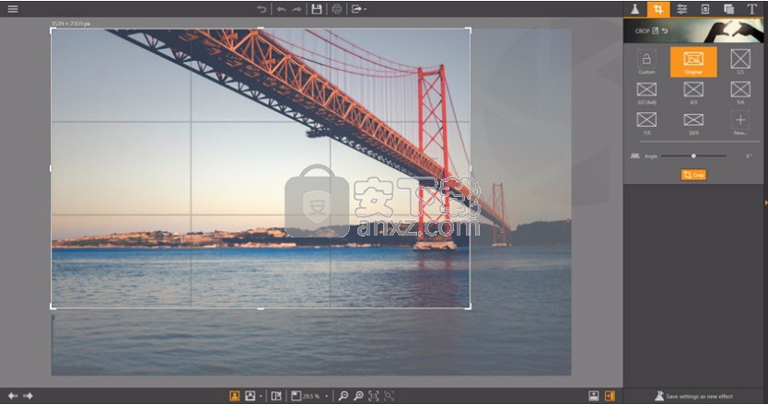Click the split panel layout icon
This screenshot has height=404, width=768.
[276, 396]
